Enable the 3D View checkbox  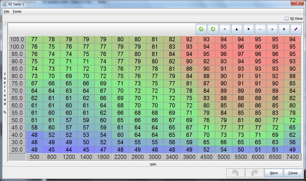287,19
